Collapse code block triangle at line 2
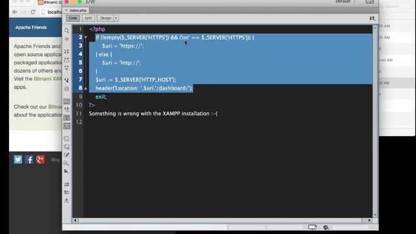Screen dimensions: 416x234 86,38
